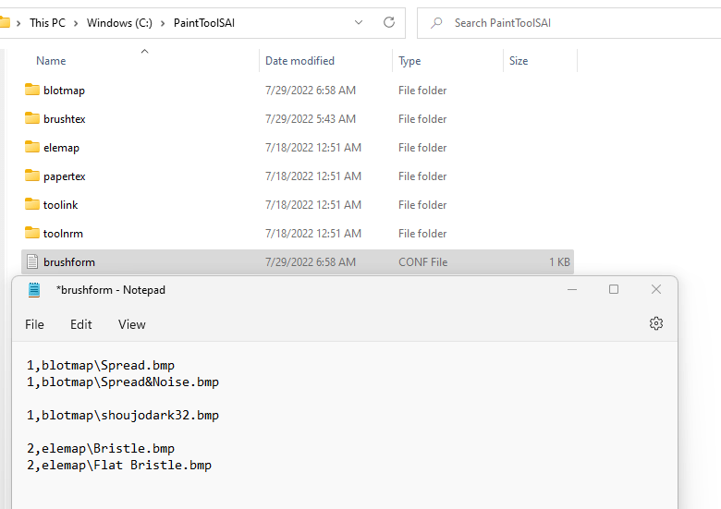721x509 pixels.
Task: Click the refresh icon in address bar
Action: [x=389, y=22]
